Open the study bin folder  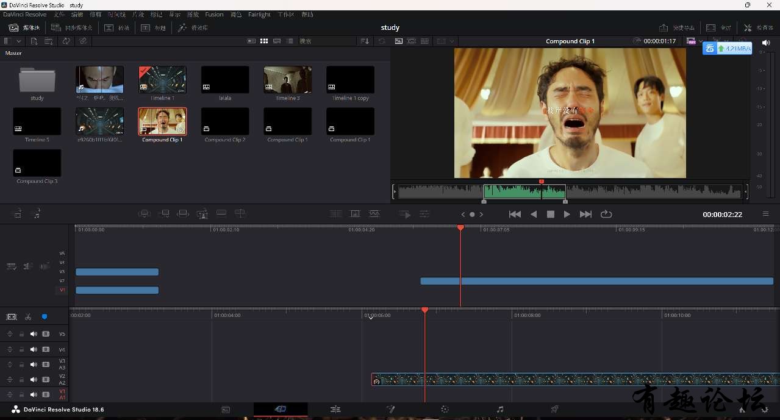point(37,80)
